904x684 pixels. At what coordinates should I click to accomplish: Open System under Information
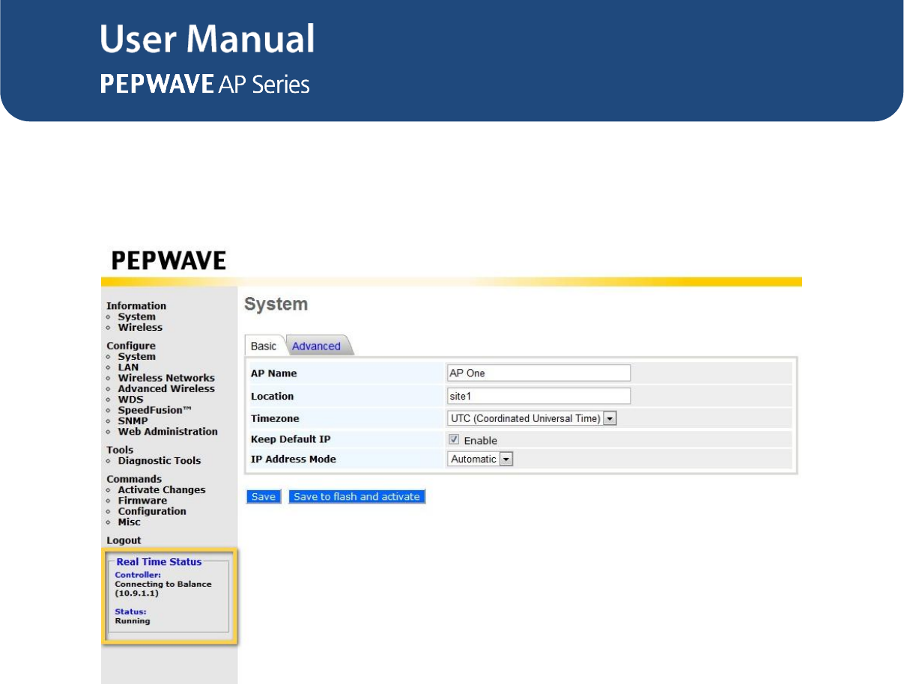pyautogui.click(x=136, y=317)
